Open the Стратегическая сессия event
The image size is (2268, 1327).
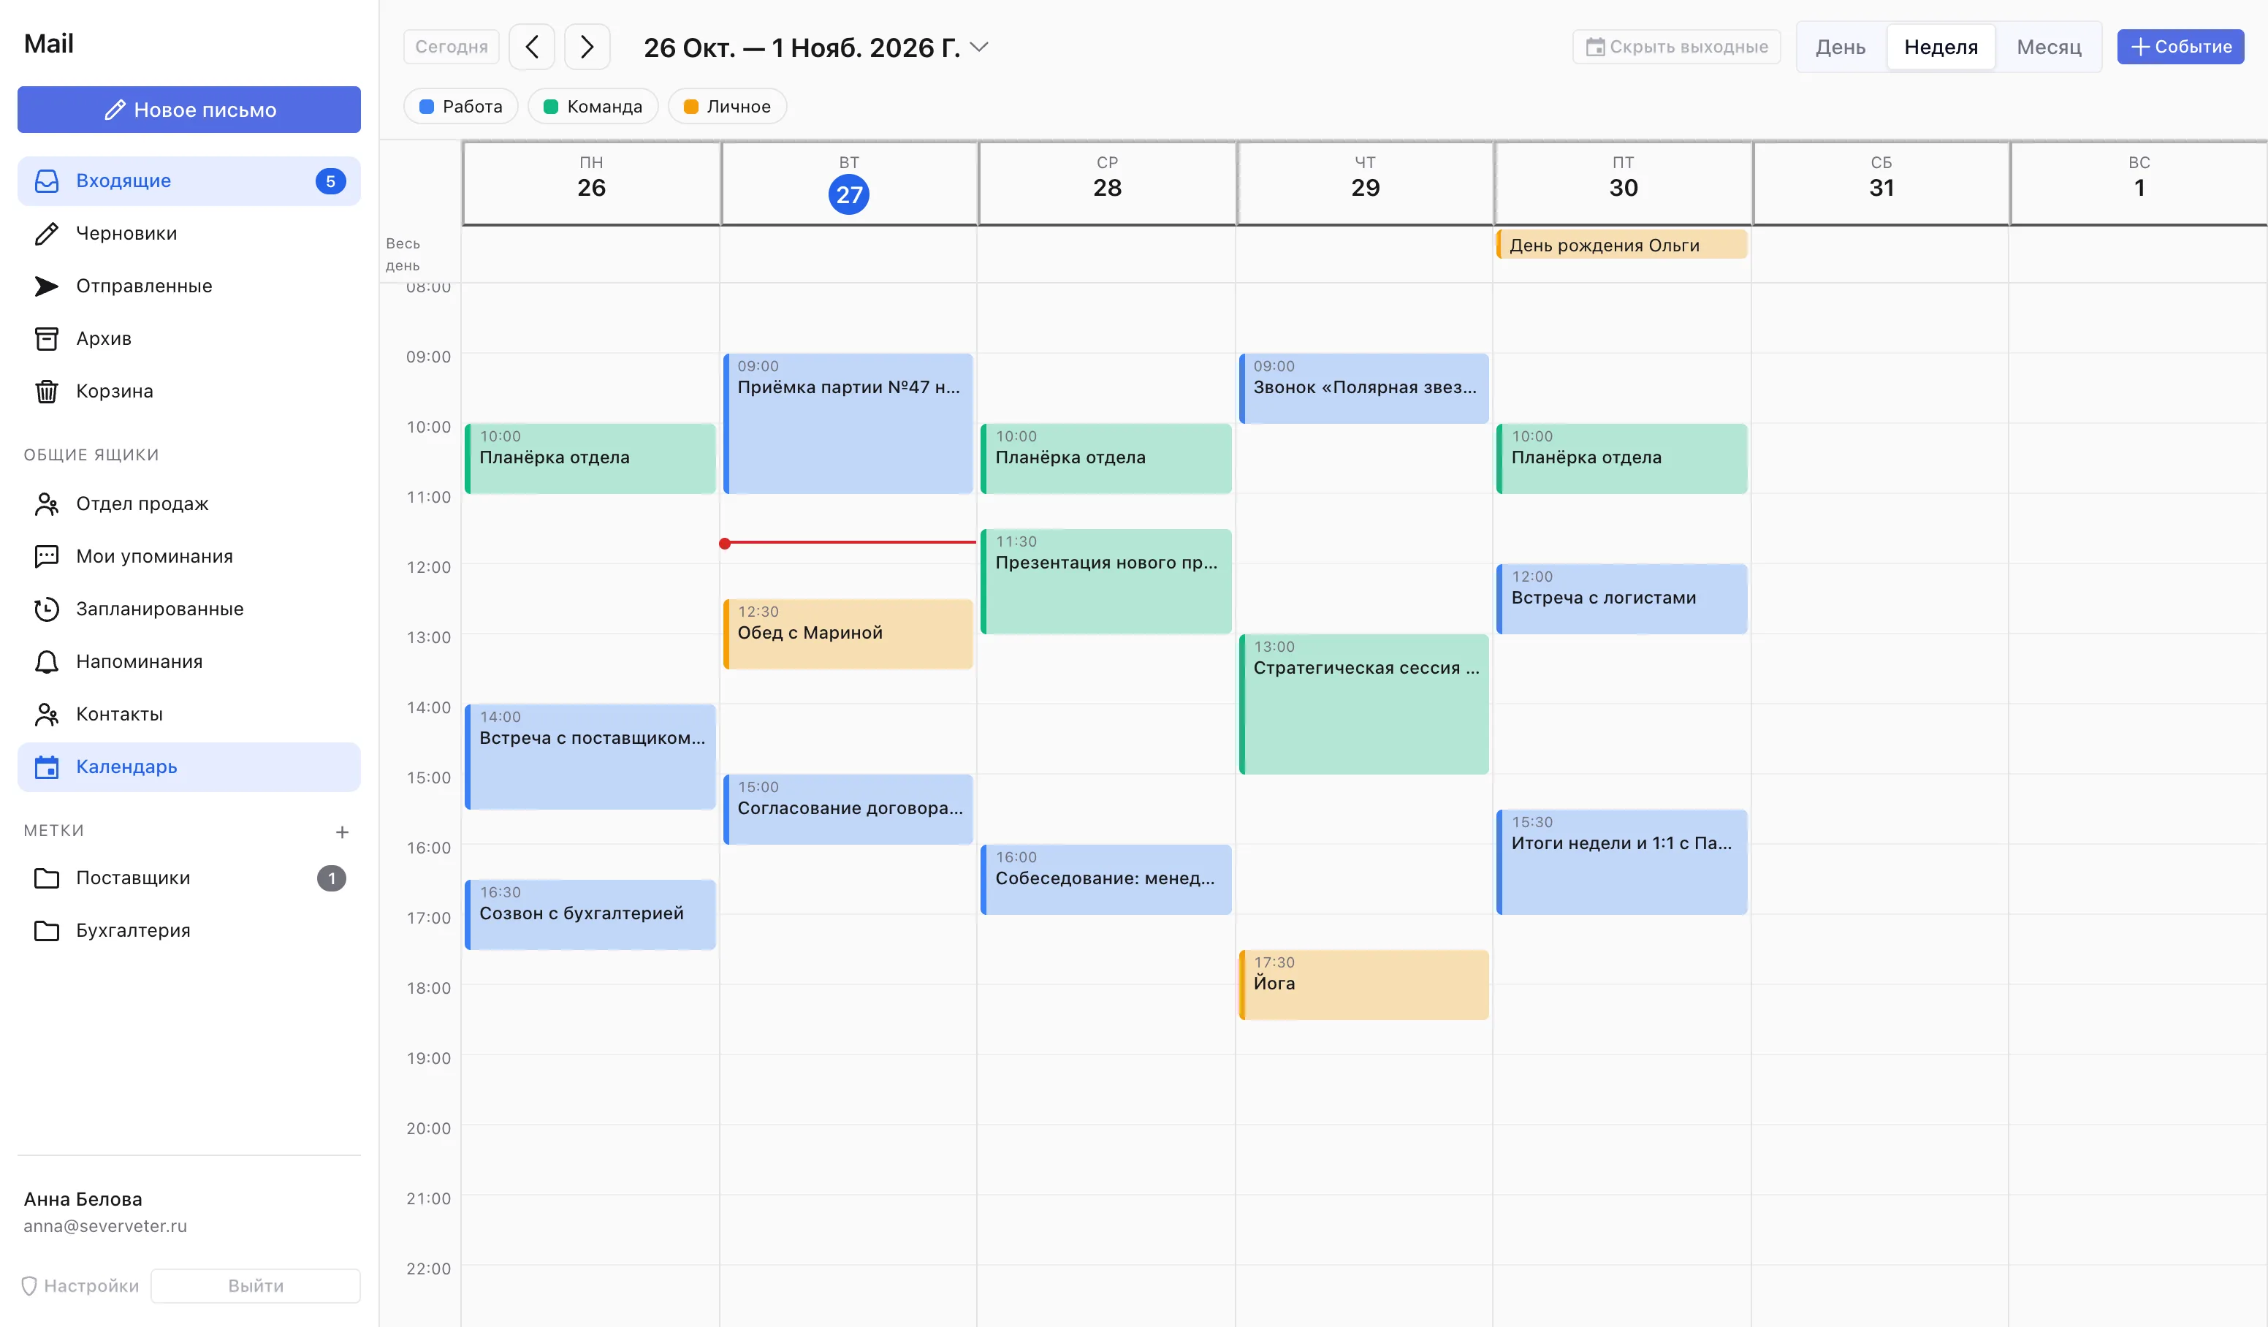click(x=1363, y=704)
